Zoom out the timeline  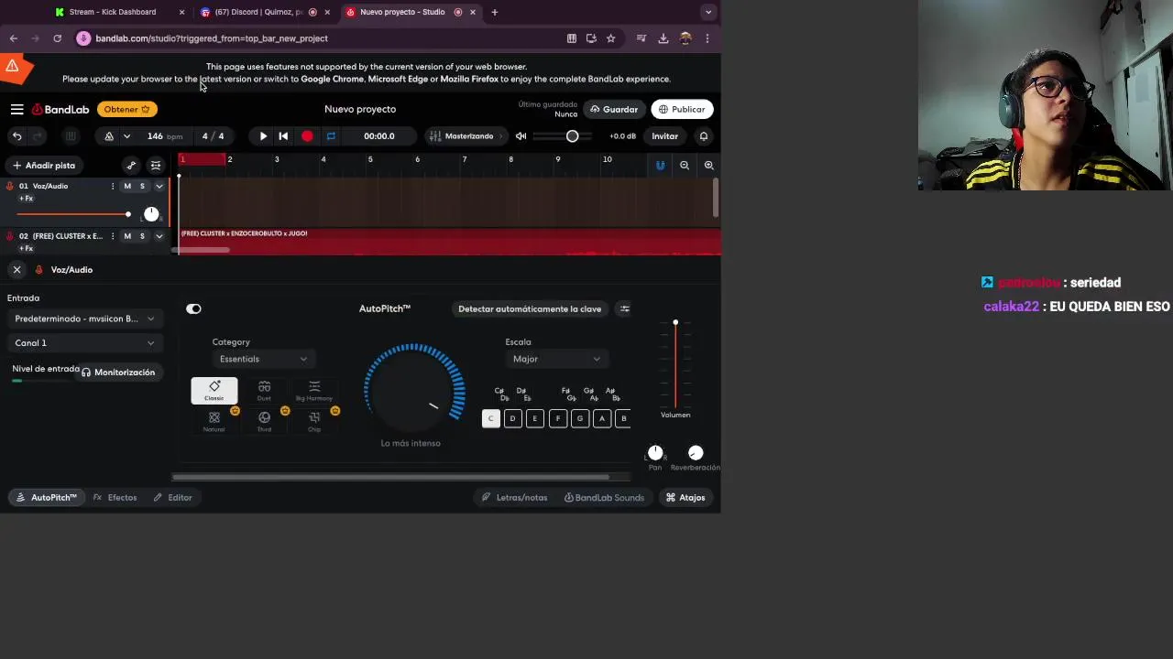tap(685, 166)
